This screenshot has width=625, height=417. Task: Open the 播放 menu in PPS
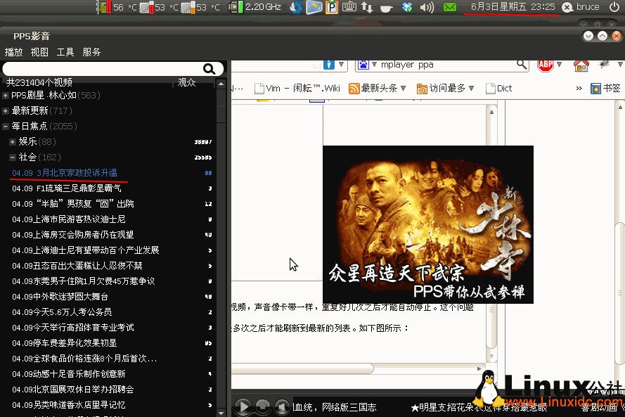(14, 51)
